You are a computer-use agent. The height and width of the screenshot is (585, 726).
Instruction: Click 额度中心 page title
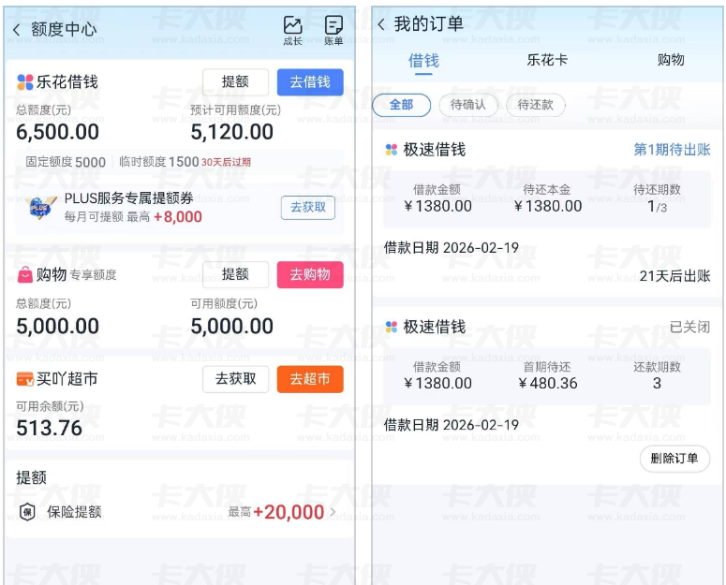tap(64, 30)
